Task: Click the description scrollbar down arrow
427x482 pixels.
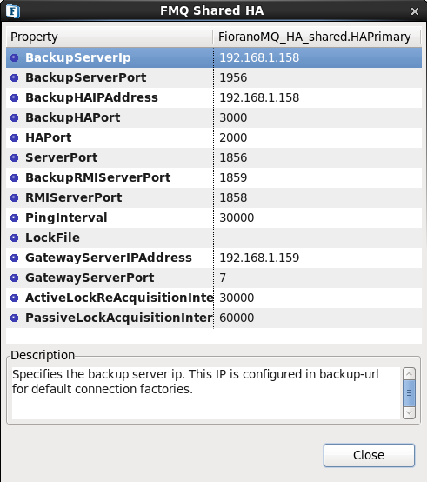Action: click(x=410, y=412)
